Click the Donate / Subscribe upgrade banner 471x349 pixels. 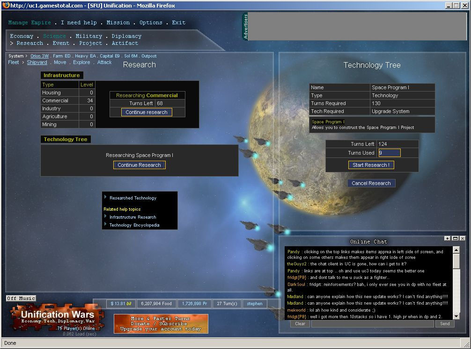(161, 324)
